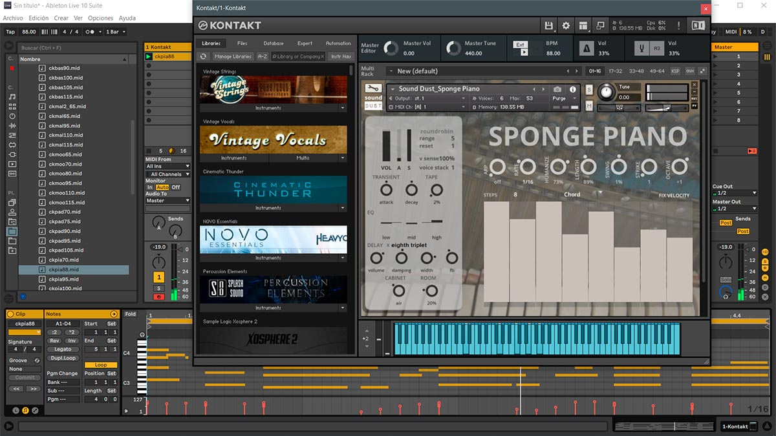Open Samples category in Ableton browser
The width and height of the screenshot is (776, 436).
[12, 174]
